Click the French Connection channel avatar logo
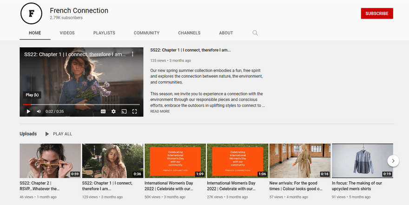This screenshot has width=409, height=205. pyautogui.click(x=31, y=13)
